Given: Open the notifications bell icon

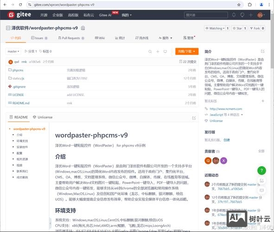Looking at the screenshot, I should pos(234,15).
